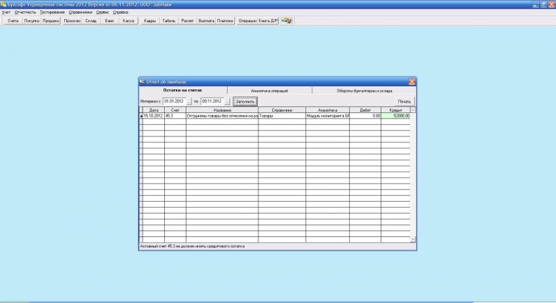This screenshot has height=303, width=556.
Task: Click the icon at the toolbar's right end
Action: click(287, 21)
